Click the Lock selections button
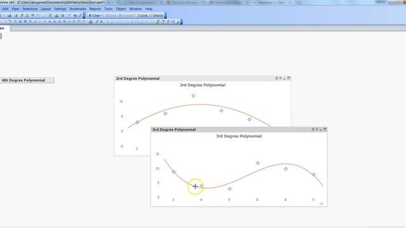The height and width of the screenshot is (228, 406). (x=142, y=15)
